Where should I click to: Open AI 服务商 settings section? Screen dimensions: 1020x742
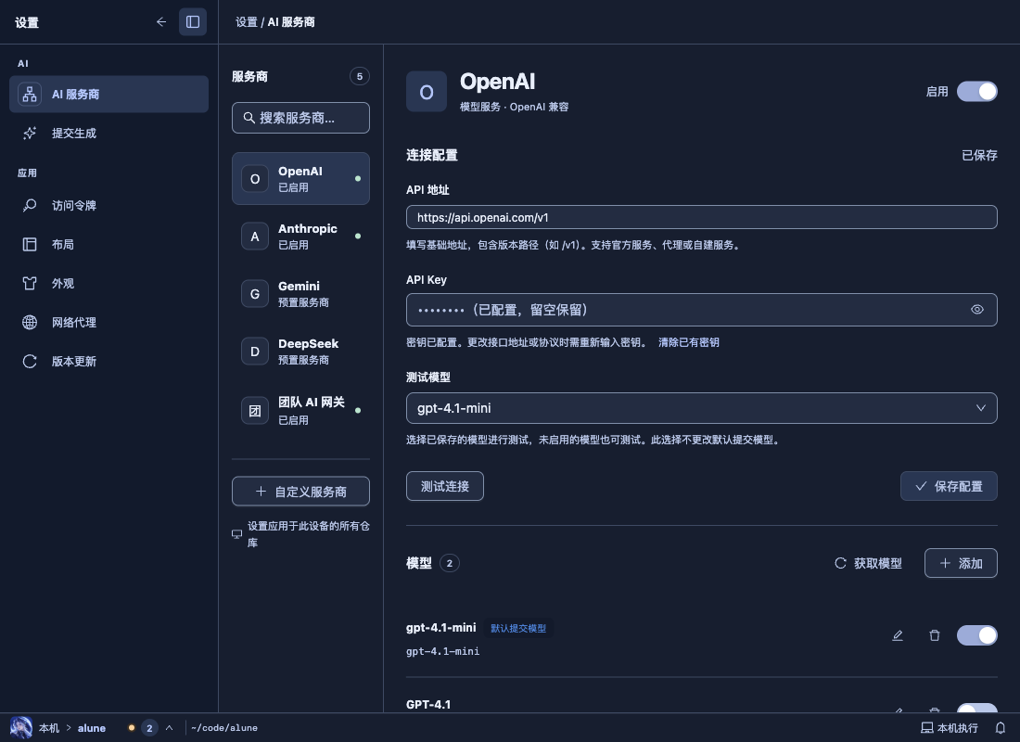[x=108, y=95]
